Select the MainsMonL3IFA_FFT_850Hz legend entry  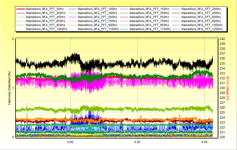(45, 25)
